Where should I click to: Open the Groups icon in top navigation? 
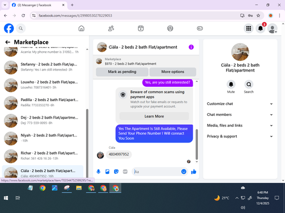coord(170,28)
